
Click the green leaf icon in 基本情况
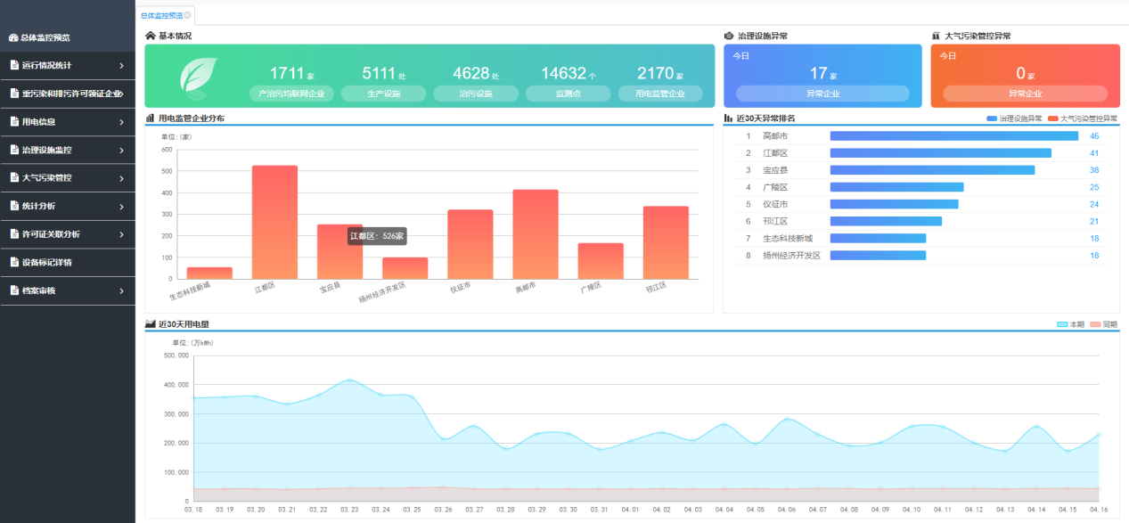pos(198,78)
